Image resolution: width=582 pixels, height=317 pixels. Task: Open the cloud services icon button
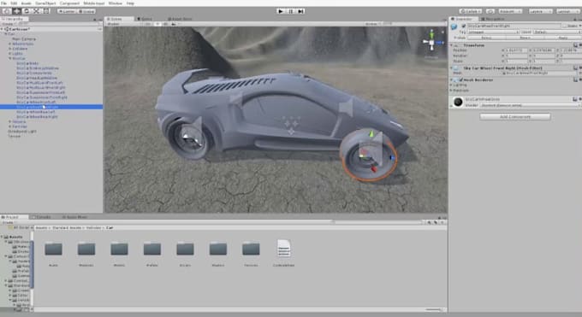click(x=490, y=11)
